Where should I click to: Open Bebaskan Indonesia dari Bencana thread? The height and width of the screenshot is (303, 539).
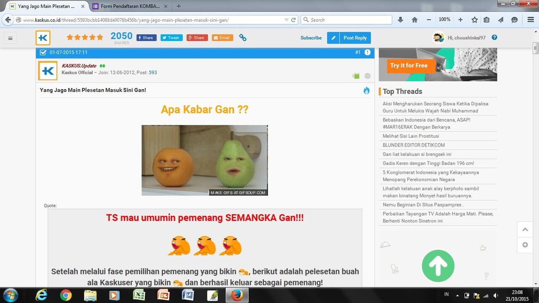tap(427, 123)
